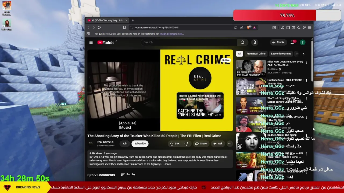Open options menu for Killer Next Door
The width and height of the screenshot is (344, 193).
pyautogui.click(x=306, y=62)
